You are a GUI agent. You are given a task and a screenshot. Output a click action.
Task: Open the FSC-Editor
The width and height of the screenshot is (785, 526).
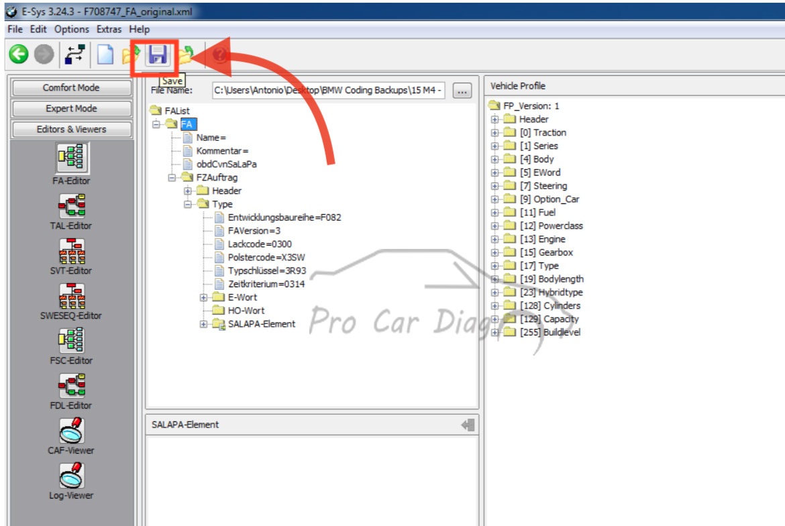[71, 347]
